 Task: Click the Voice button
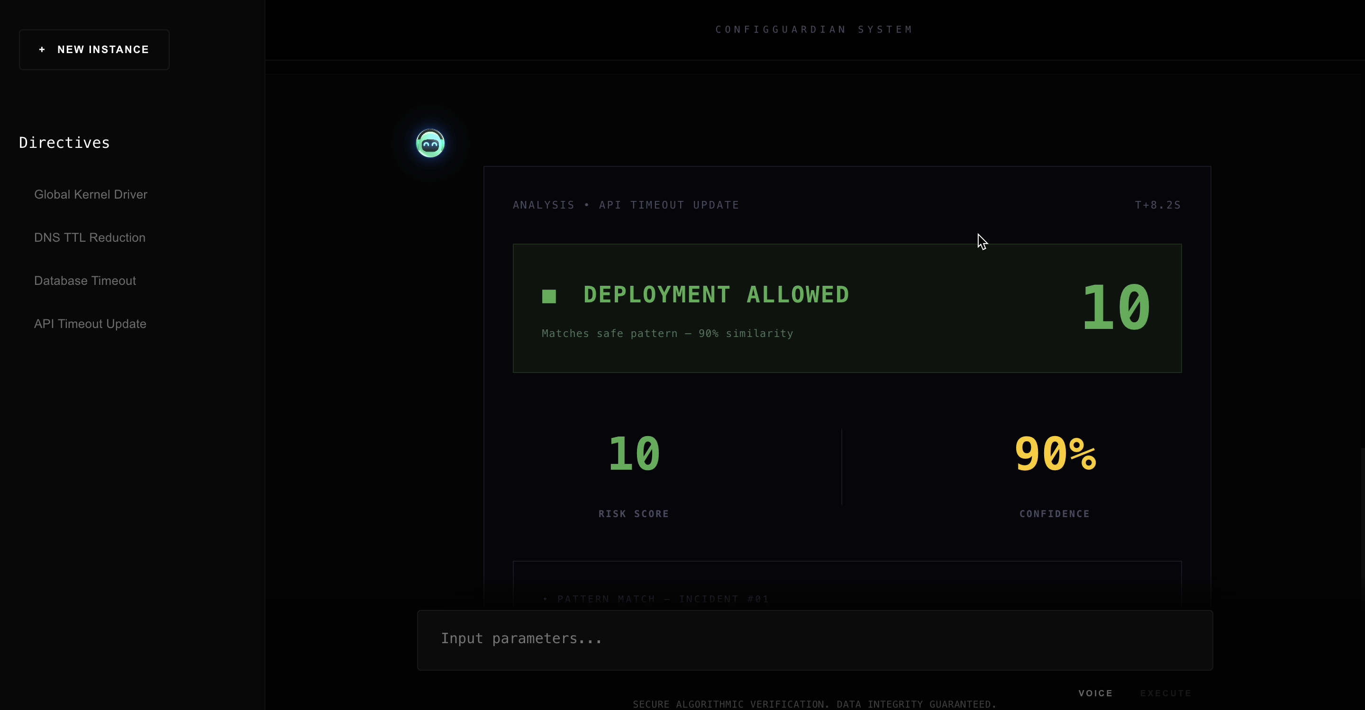tap(1095, 693)
